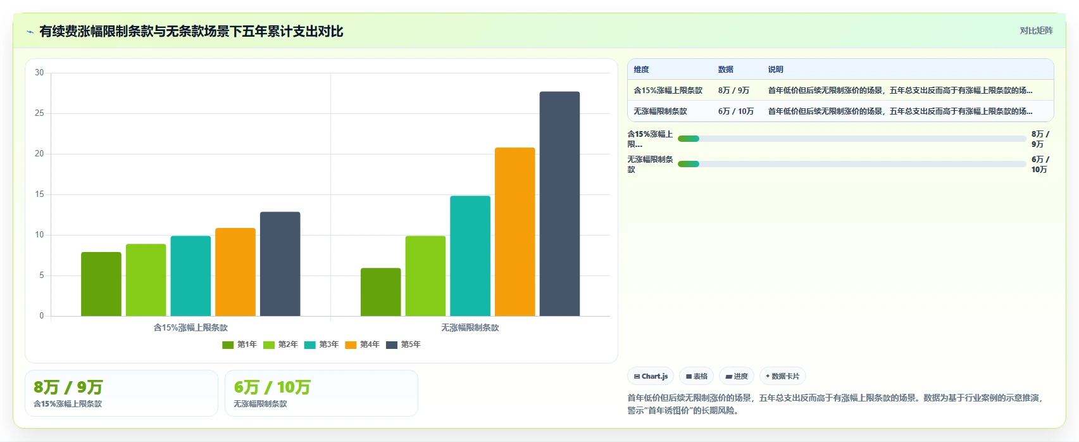Click the y-axis value 15
Viewport: 1079px width, 442px height.
click(39, 194)
